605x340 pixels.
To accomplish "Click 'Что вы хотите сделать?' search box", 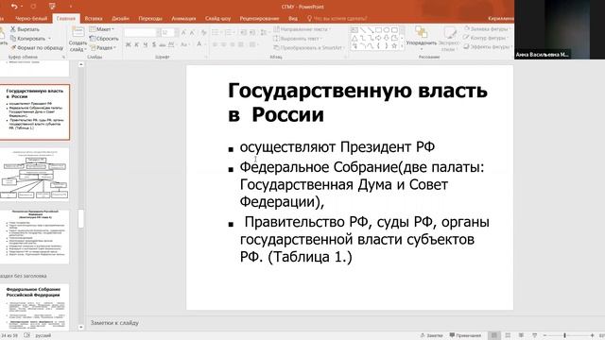I will click(x=337, y=18).
